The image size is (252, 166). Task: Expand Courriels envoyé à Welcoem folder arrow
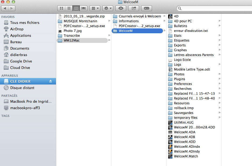tap(165, 16)
